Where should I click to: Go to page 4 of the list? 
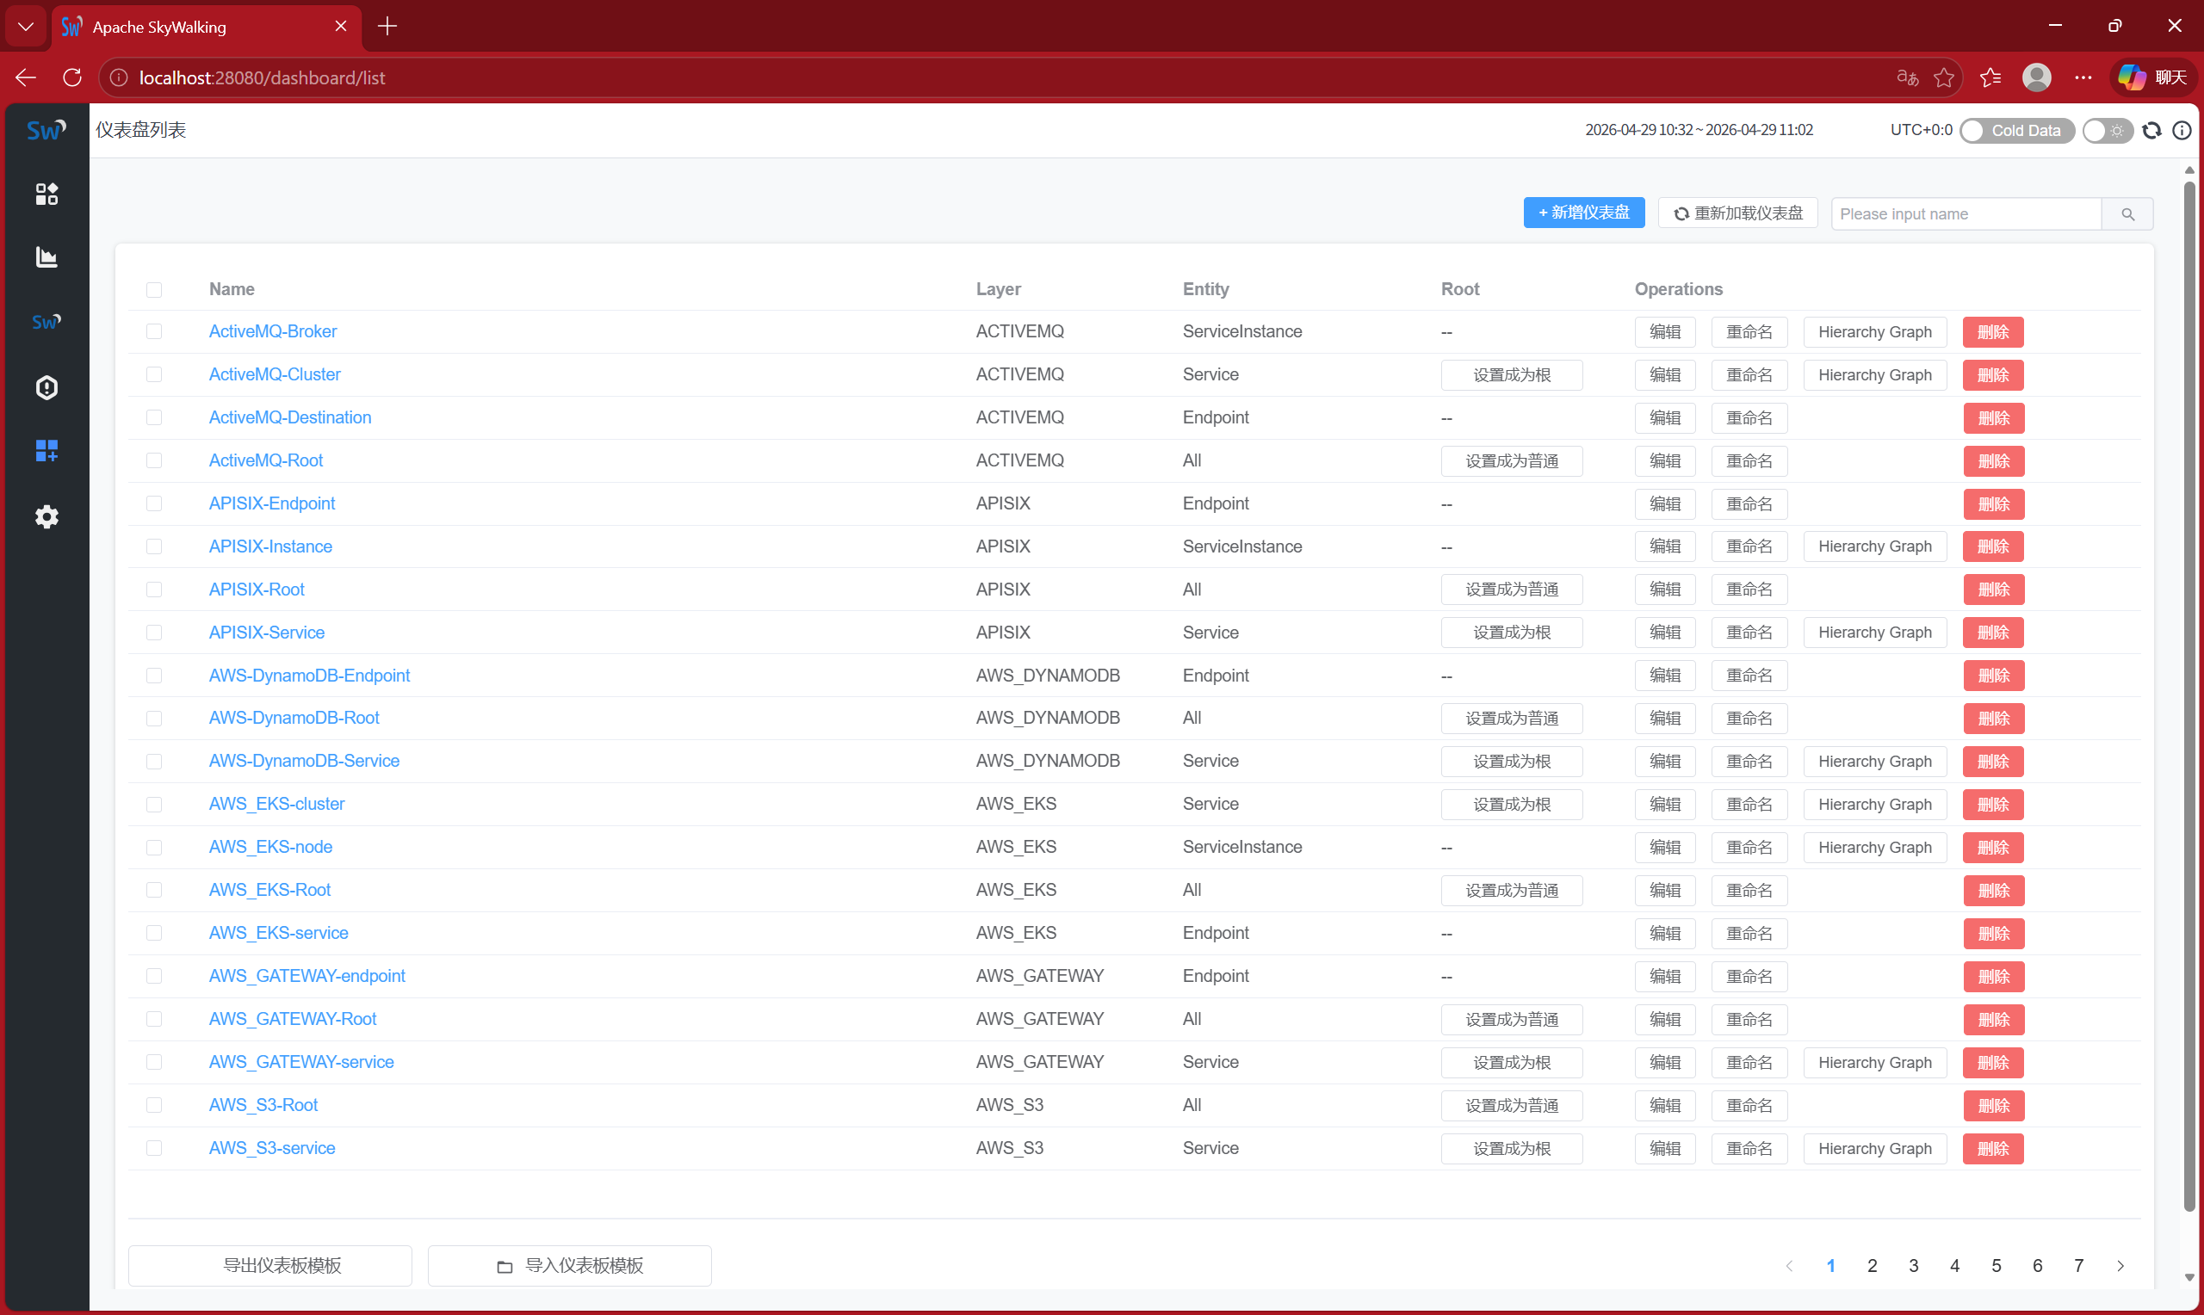[x=1955, y=1266]
